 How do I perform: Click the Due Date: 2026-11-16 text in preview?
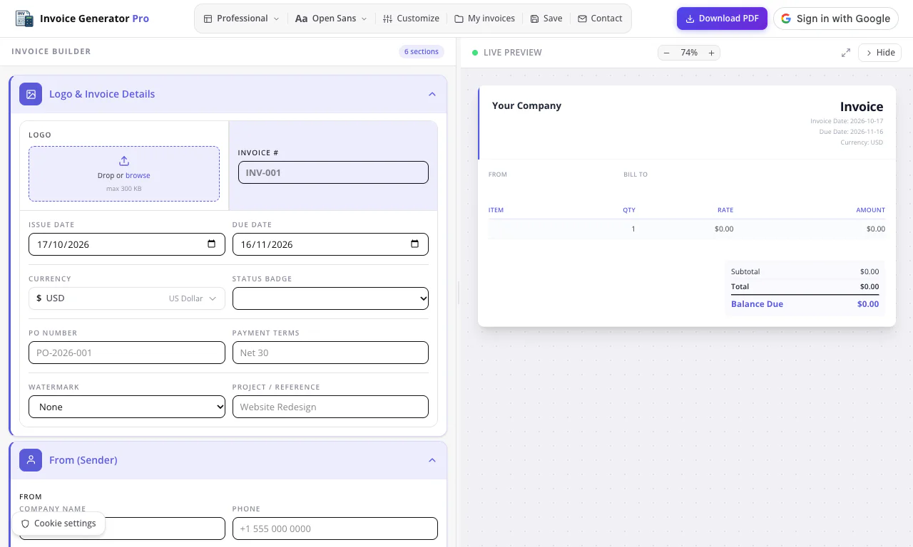point(851,132)
